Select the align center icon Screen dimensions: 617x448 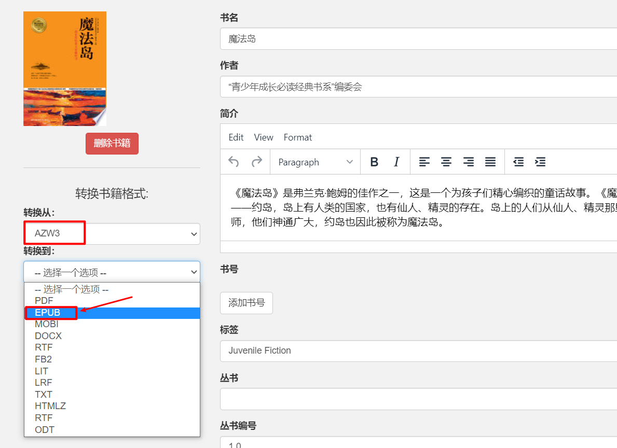pyautogui.click(x=446, y=162)
